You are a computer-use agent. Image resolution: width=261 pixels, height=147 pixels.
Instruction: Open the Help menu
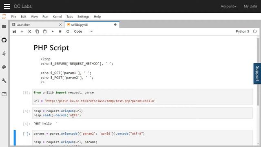pos(97,16)
